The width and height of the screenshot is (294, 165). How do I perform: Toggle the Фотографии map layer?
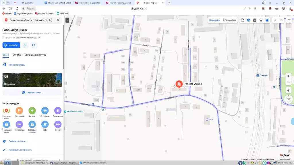coord(229,20)
